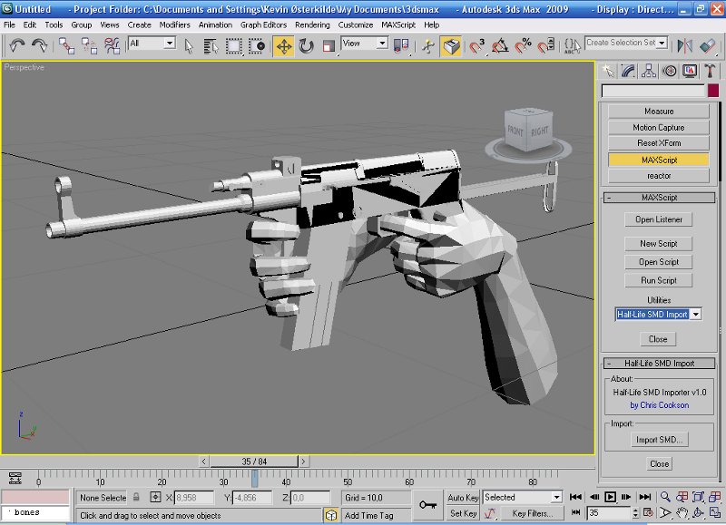Switch to the Create command panel tab
Screen dimensions: 726x525
pos(608,71)
